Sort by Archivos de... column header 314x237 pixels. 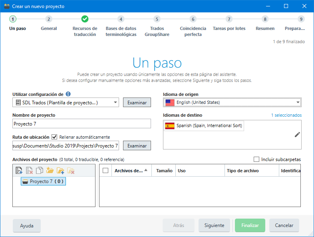click(131, 171)
